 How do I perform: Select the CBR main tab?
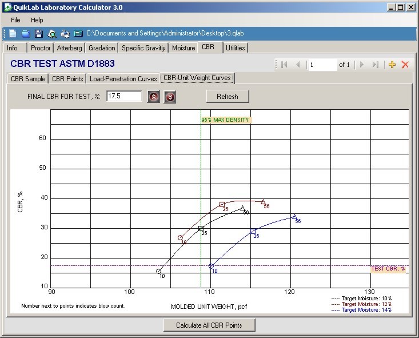[x=210, y=47]
